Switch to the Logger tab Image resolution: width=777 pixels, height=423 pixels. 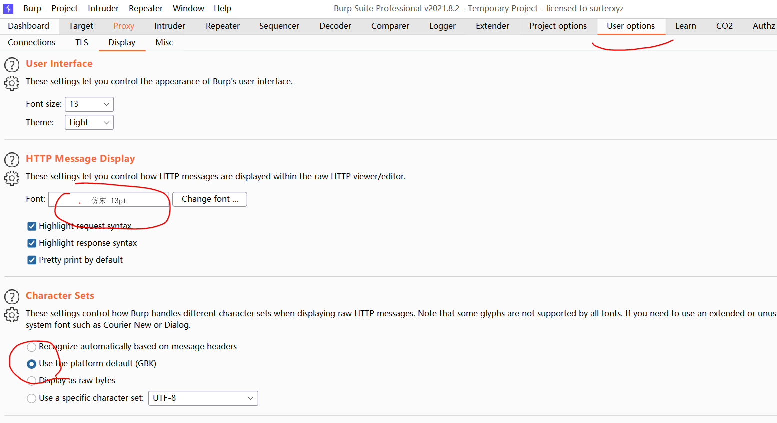[442, 26]
